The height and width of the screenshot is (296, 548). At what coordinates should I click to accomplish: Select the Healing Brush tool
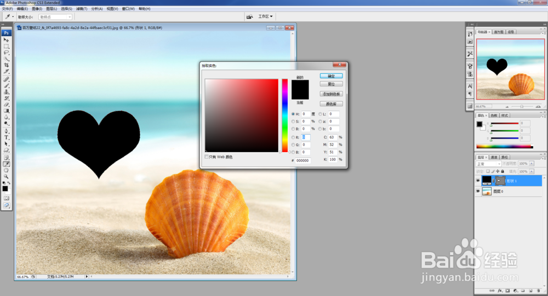point(6,79)
